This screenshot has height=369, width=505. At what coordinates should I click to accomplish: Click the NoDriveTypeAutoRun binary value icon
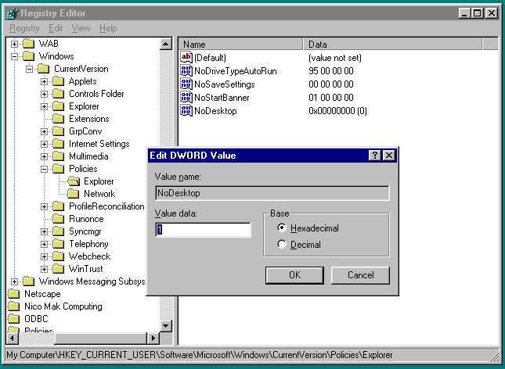pos(186,71)
